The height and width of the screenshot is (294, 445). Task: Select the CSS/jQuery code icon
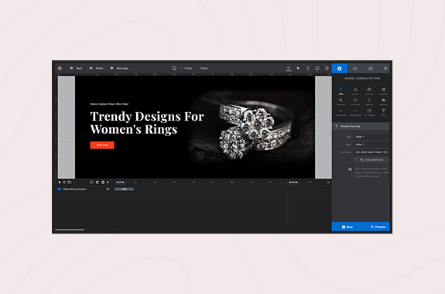point(355,112)
